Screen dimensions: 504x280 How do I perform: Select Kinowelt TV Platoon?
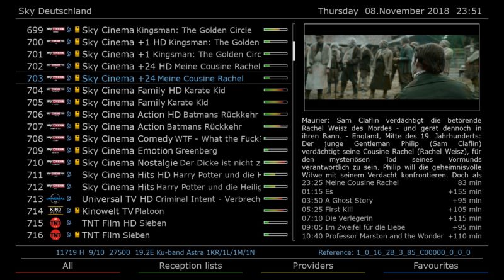(153, 211)
